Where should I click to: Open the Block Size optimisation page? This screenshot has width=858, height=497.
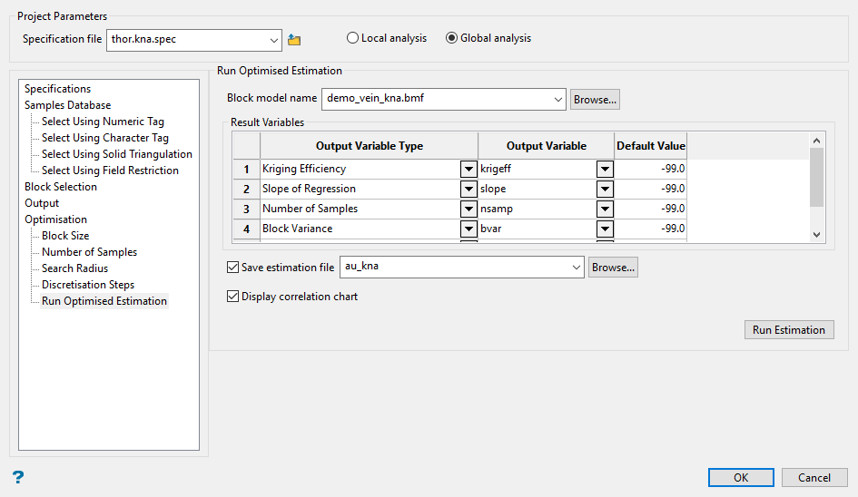pos(65,236)
